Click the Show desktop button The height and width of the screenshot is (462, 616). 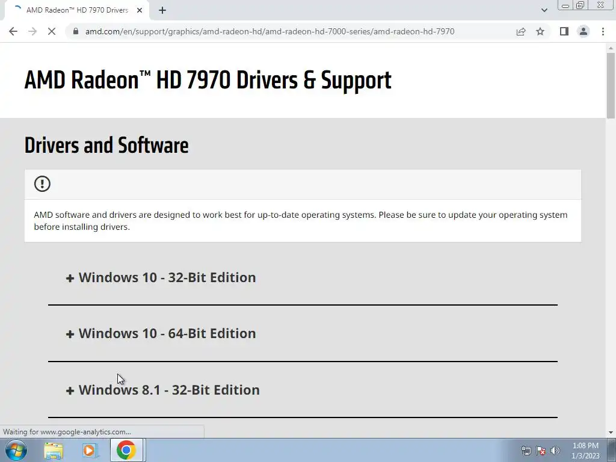(x=612, y=450)
